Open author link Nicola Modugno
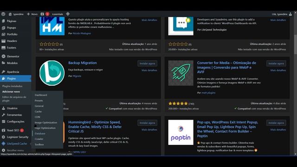297x167 pixels. [82, 33]
